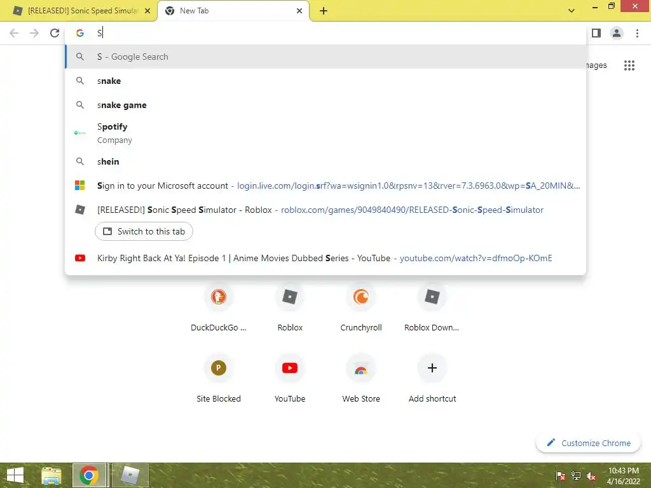Open the Site Blocked shortcut

coord(219,379)
